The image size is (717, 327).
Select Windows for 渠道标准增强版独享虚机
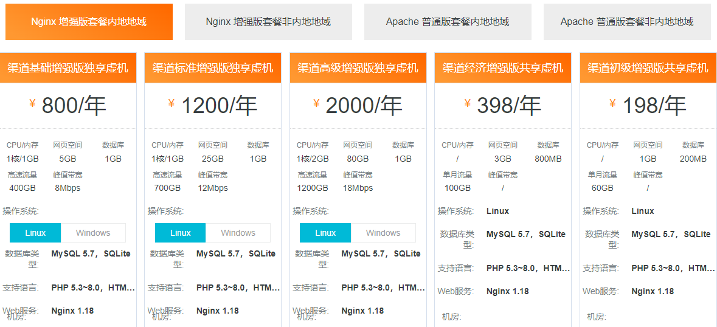(238, 233)
